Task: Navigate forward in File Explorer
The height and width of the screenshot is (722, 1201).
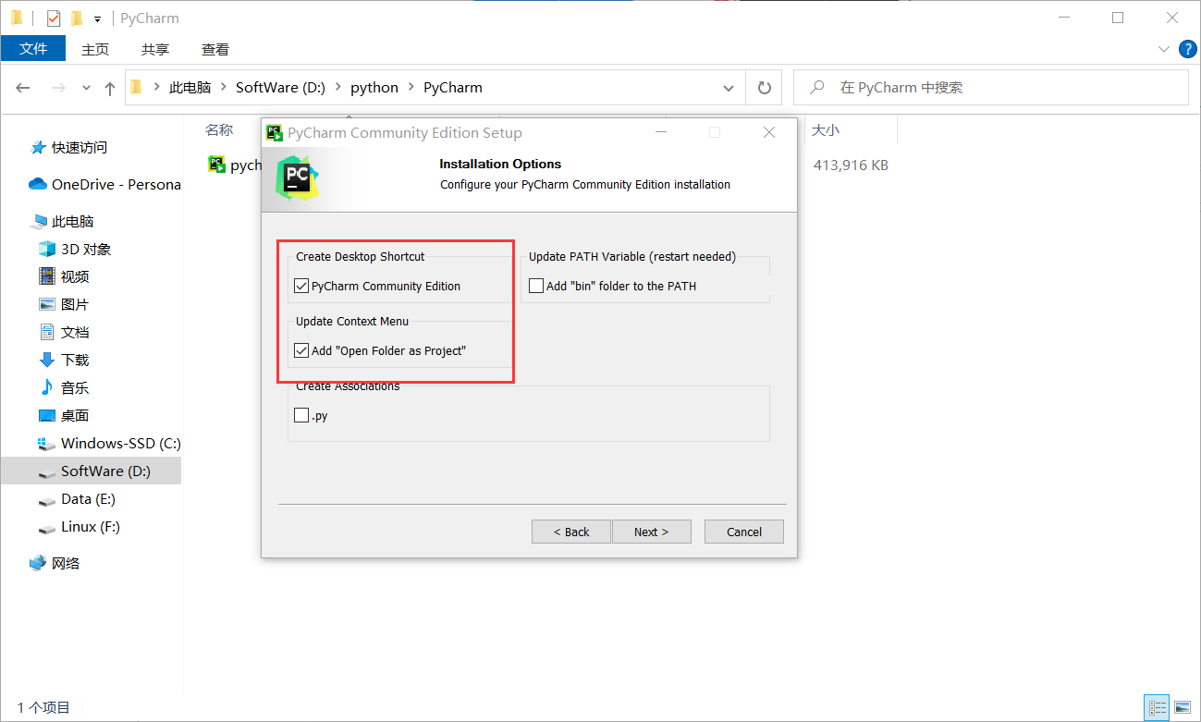Action: 57,88
